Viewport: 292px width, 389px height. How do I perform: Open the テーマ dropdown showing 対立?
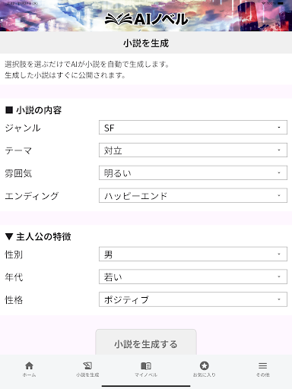click(193, 150)
